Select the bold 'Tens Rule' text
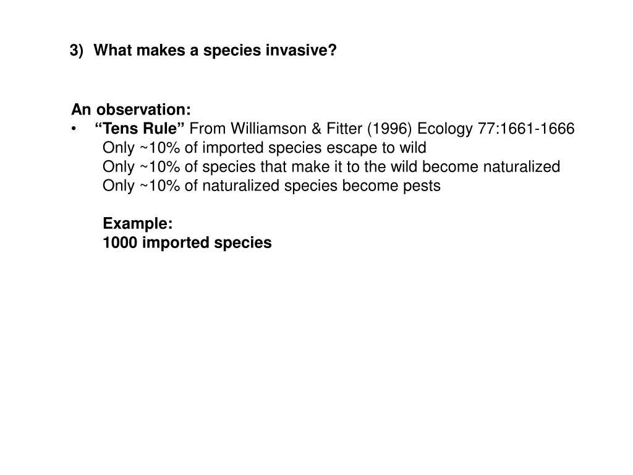Image resolution: width=633 pixels, height=475 pixels. [x=139, y=129]
